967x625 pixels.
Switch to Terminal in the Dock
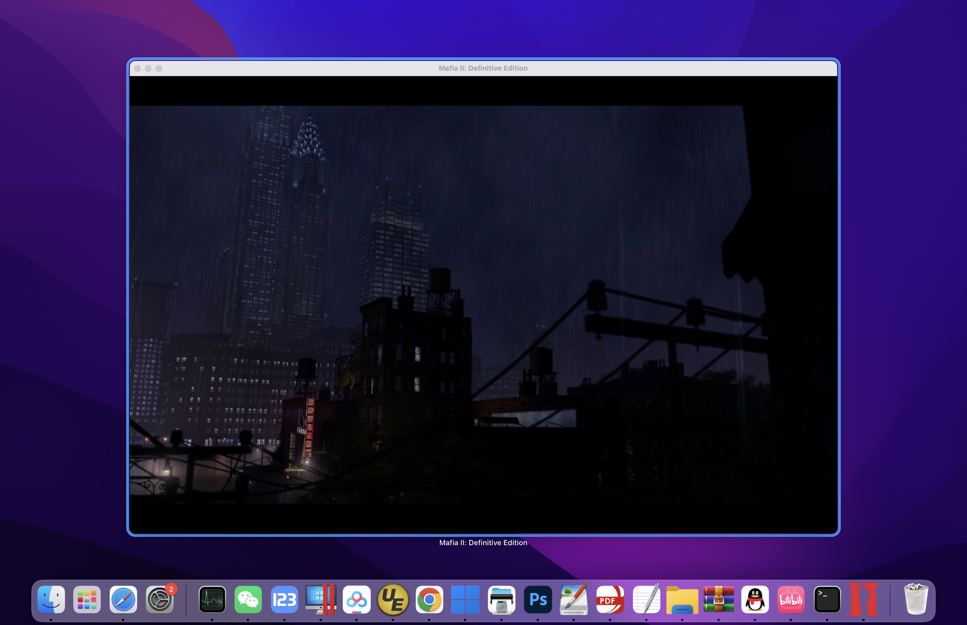pos(827,600)
